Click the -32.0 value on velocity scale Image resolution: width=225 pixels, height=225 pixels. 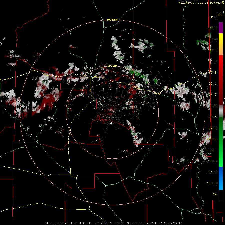212,128
